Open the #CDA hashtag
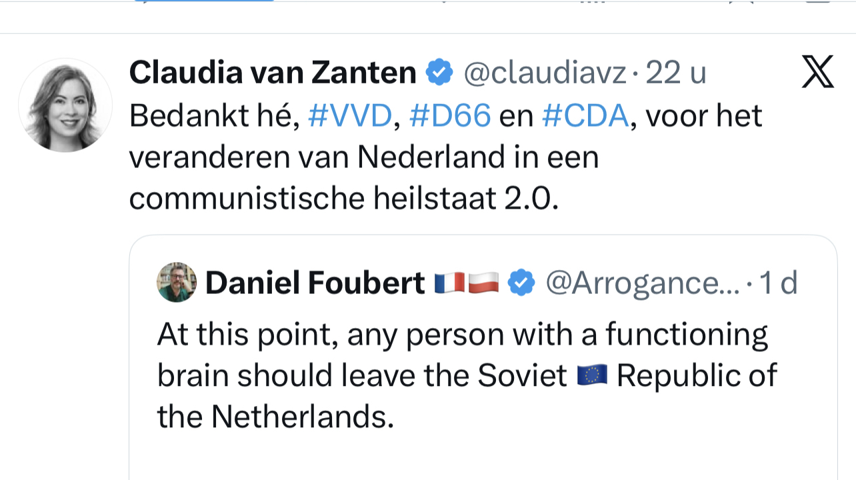This screenshot has width=856, height=480. 585,116
